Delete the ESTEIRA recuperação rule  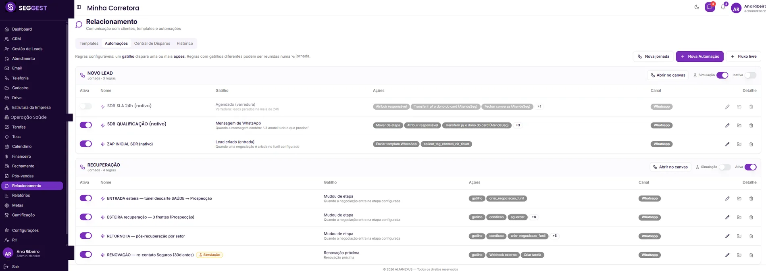(751, 217)
